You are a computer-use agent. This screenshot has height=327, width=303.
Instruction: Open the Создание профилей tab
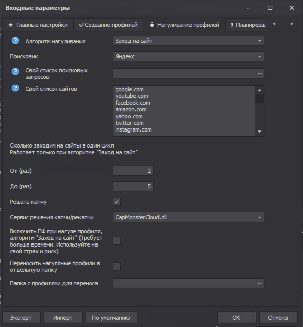pos(108,25)
